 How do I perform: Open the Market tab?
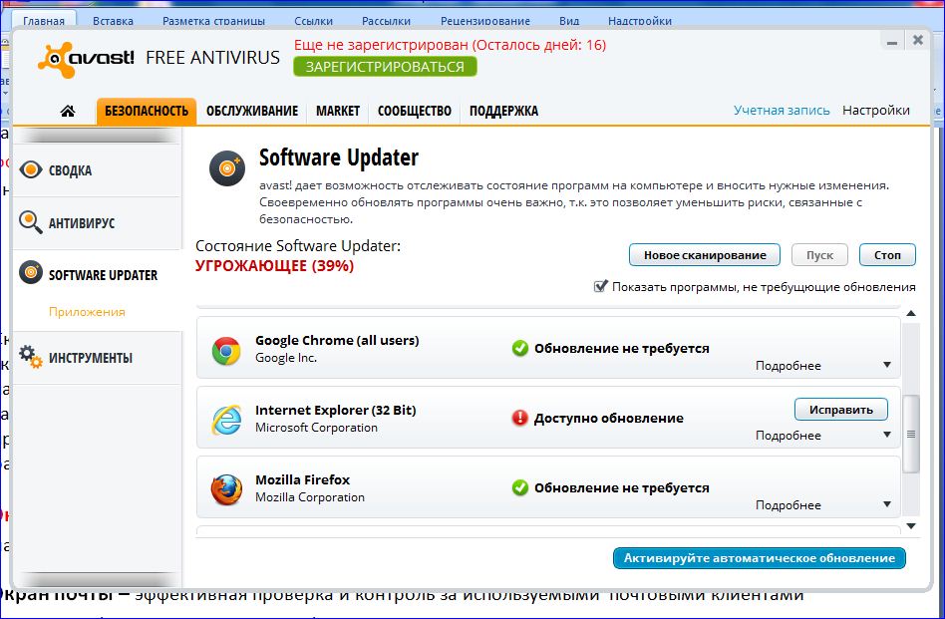[x=338, y=112]
